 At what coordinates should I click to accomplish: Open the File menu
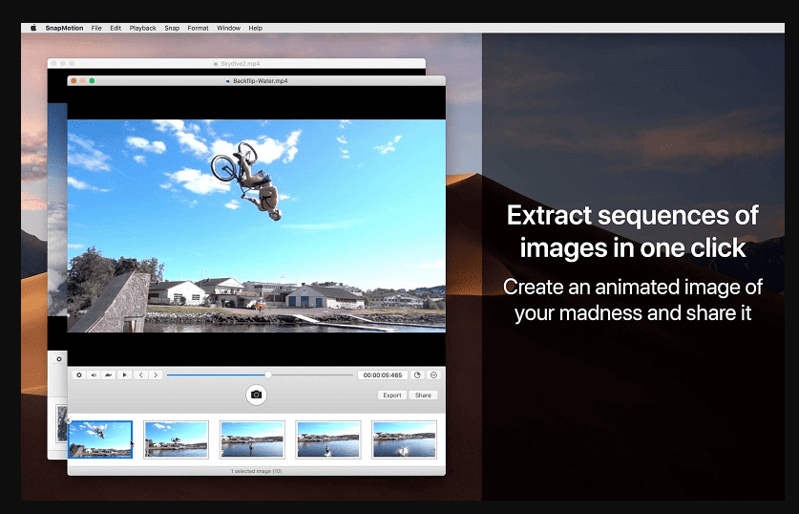pos(96,28)
